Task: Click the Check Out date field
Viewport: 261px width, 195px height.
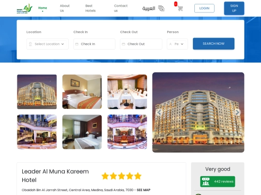Action: tap(141, 44)
